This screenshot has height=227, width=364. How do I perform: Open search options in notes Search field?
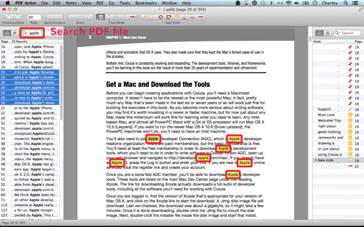click(x=338, y=33)
